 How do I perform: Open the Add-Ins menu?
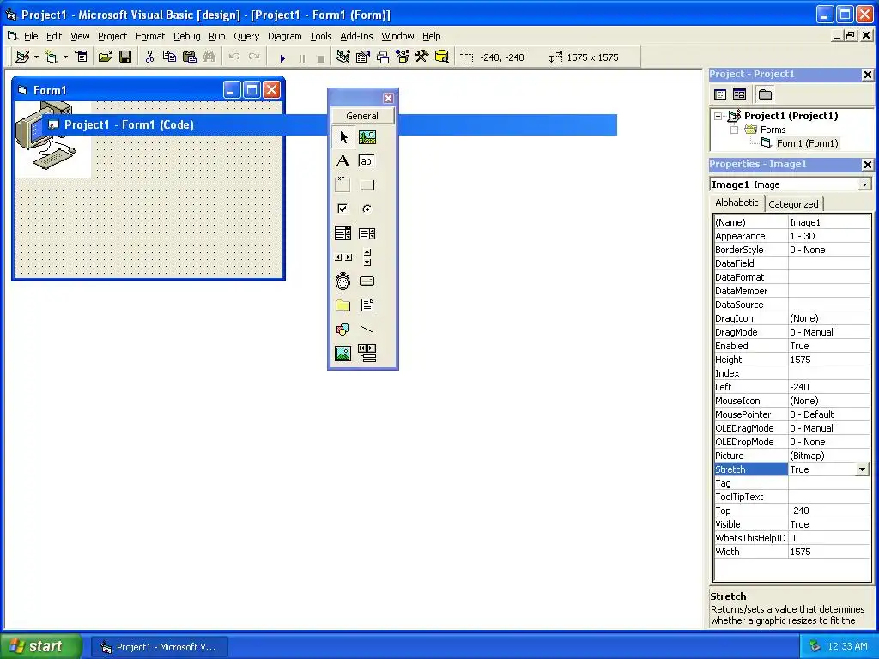click(x=356, y=36)
